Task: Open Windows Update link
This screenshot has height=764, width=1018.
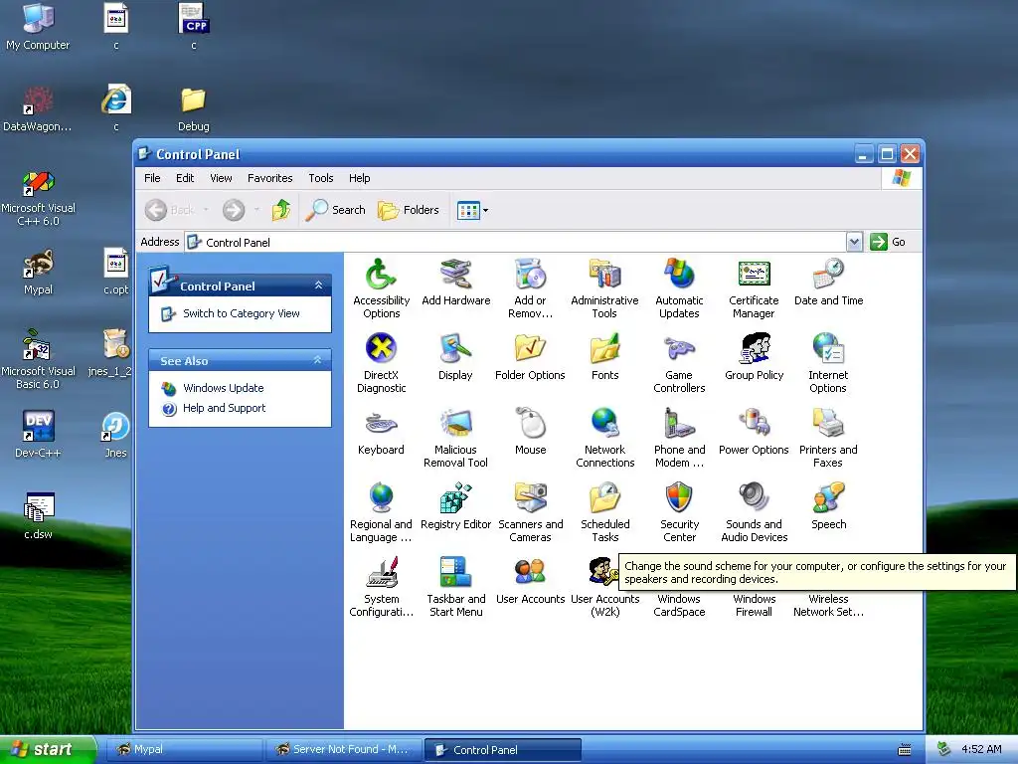Action: tap(224, 388)
